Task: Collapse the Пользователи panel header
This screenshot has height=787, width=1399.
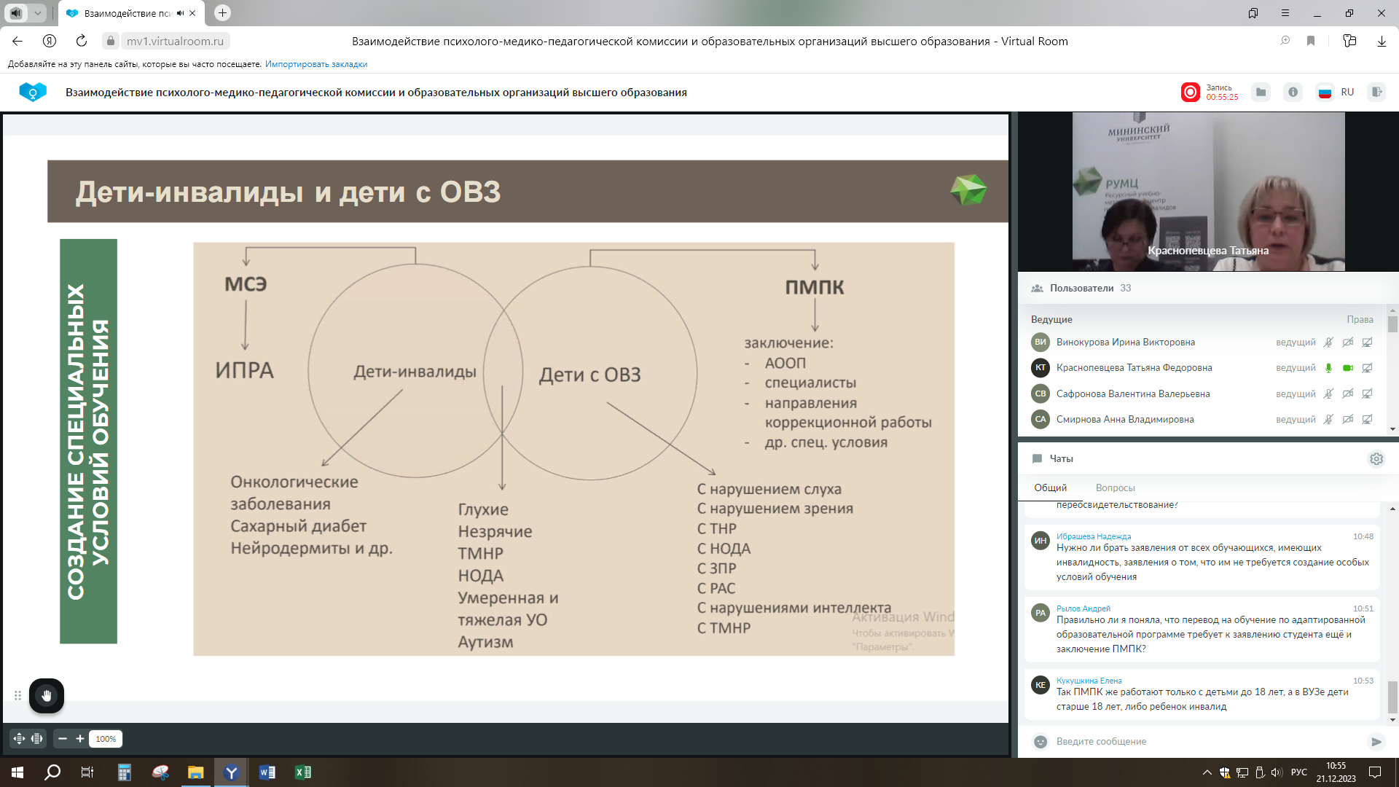Action: (x=1081, y=289)
